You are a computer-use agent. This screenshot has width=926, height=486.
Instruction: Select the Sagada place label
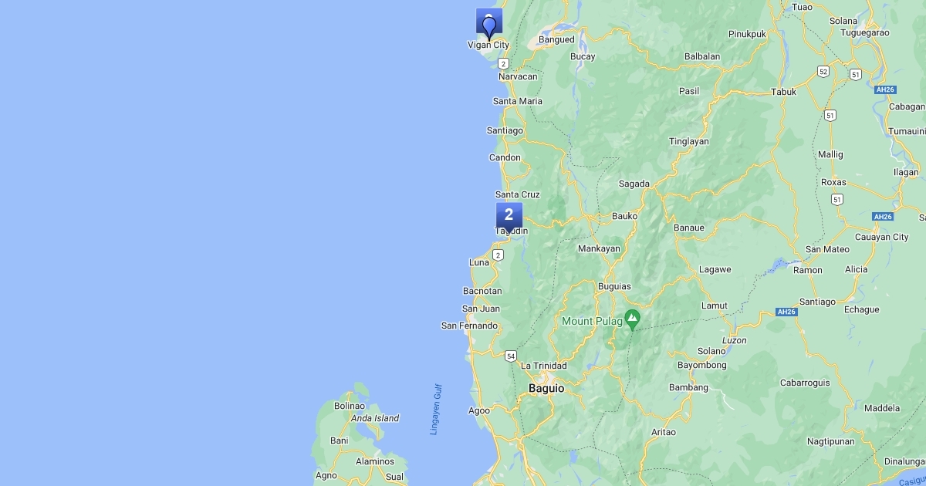634,184
